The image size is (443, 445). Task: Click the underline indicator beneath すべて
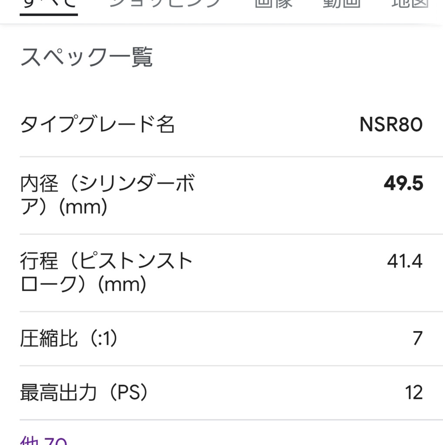click(x=48, y=14)
